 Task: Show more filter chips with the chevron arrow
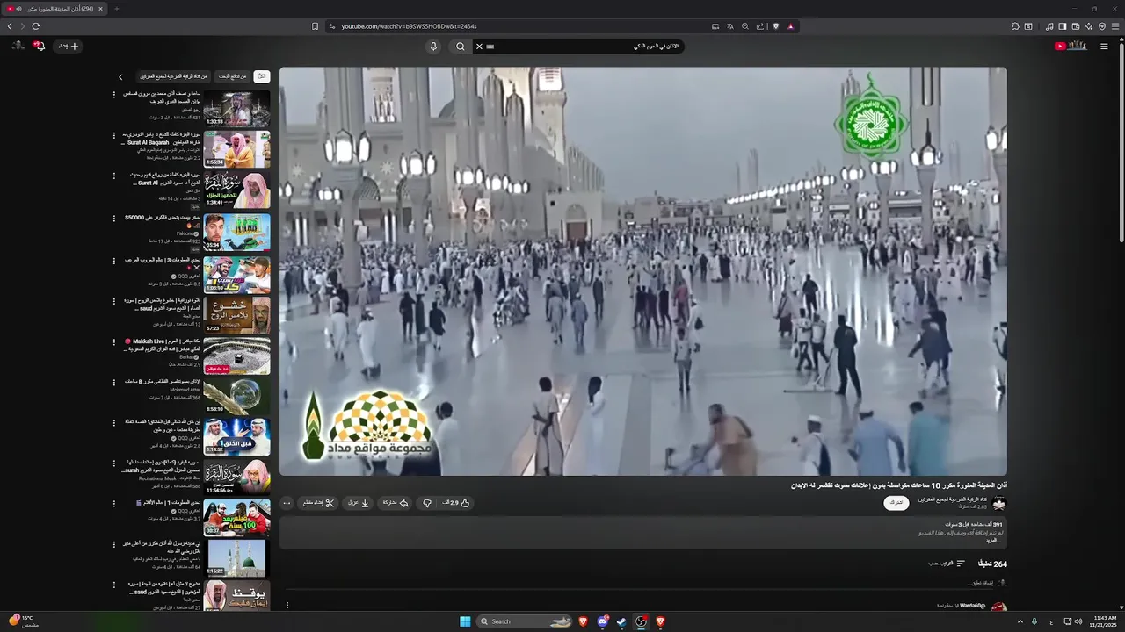tap(120, 76)
